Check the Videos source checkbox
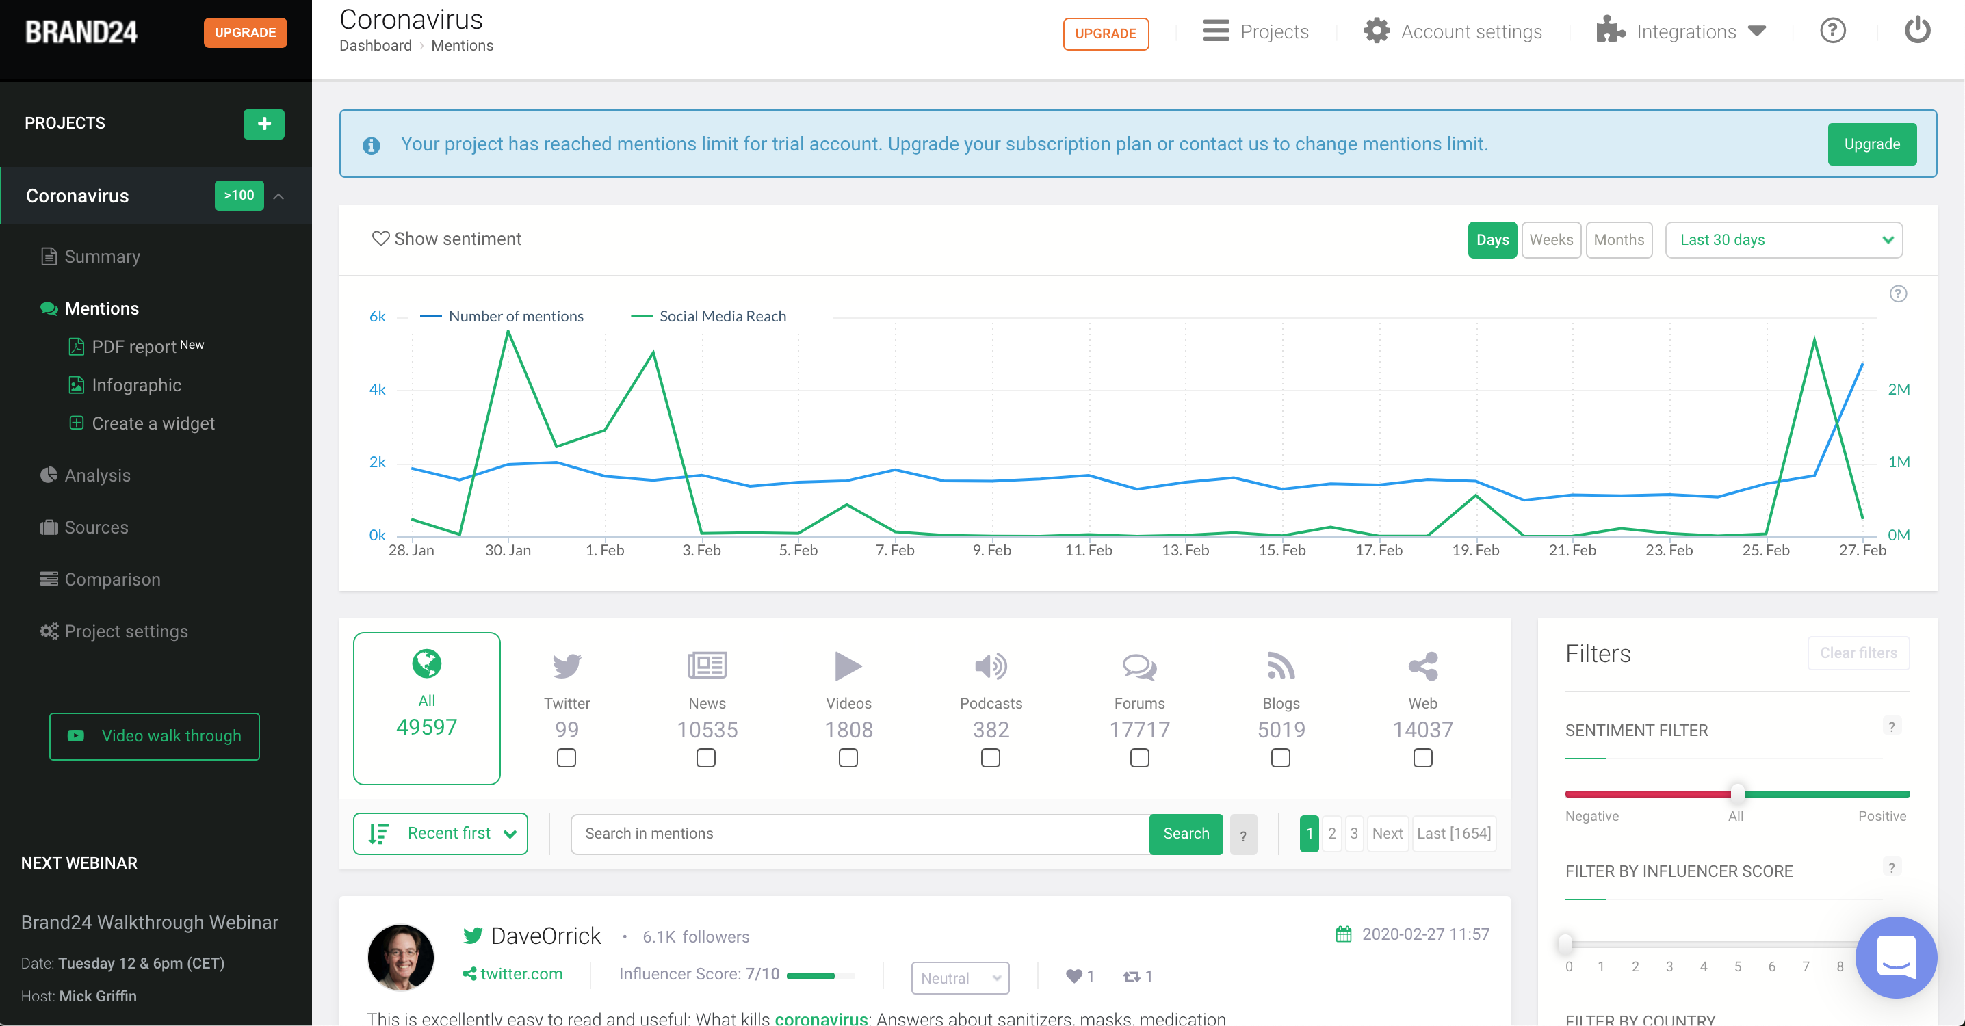The image size is (1965, 1026). 848,759
